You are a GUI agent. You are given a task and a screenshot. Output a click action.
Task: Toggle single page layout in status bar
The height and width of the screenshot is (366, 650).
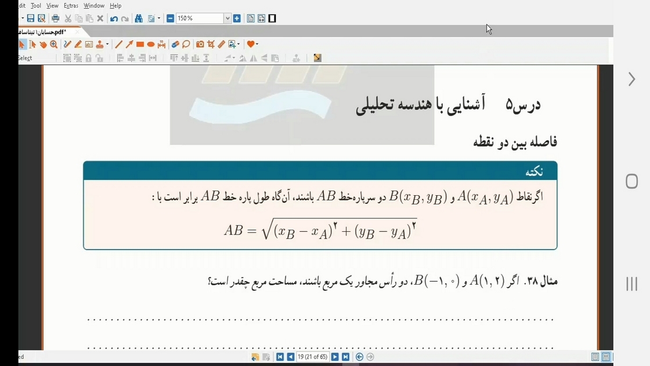click(595, 357)
